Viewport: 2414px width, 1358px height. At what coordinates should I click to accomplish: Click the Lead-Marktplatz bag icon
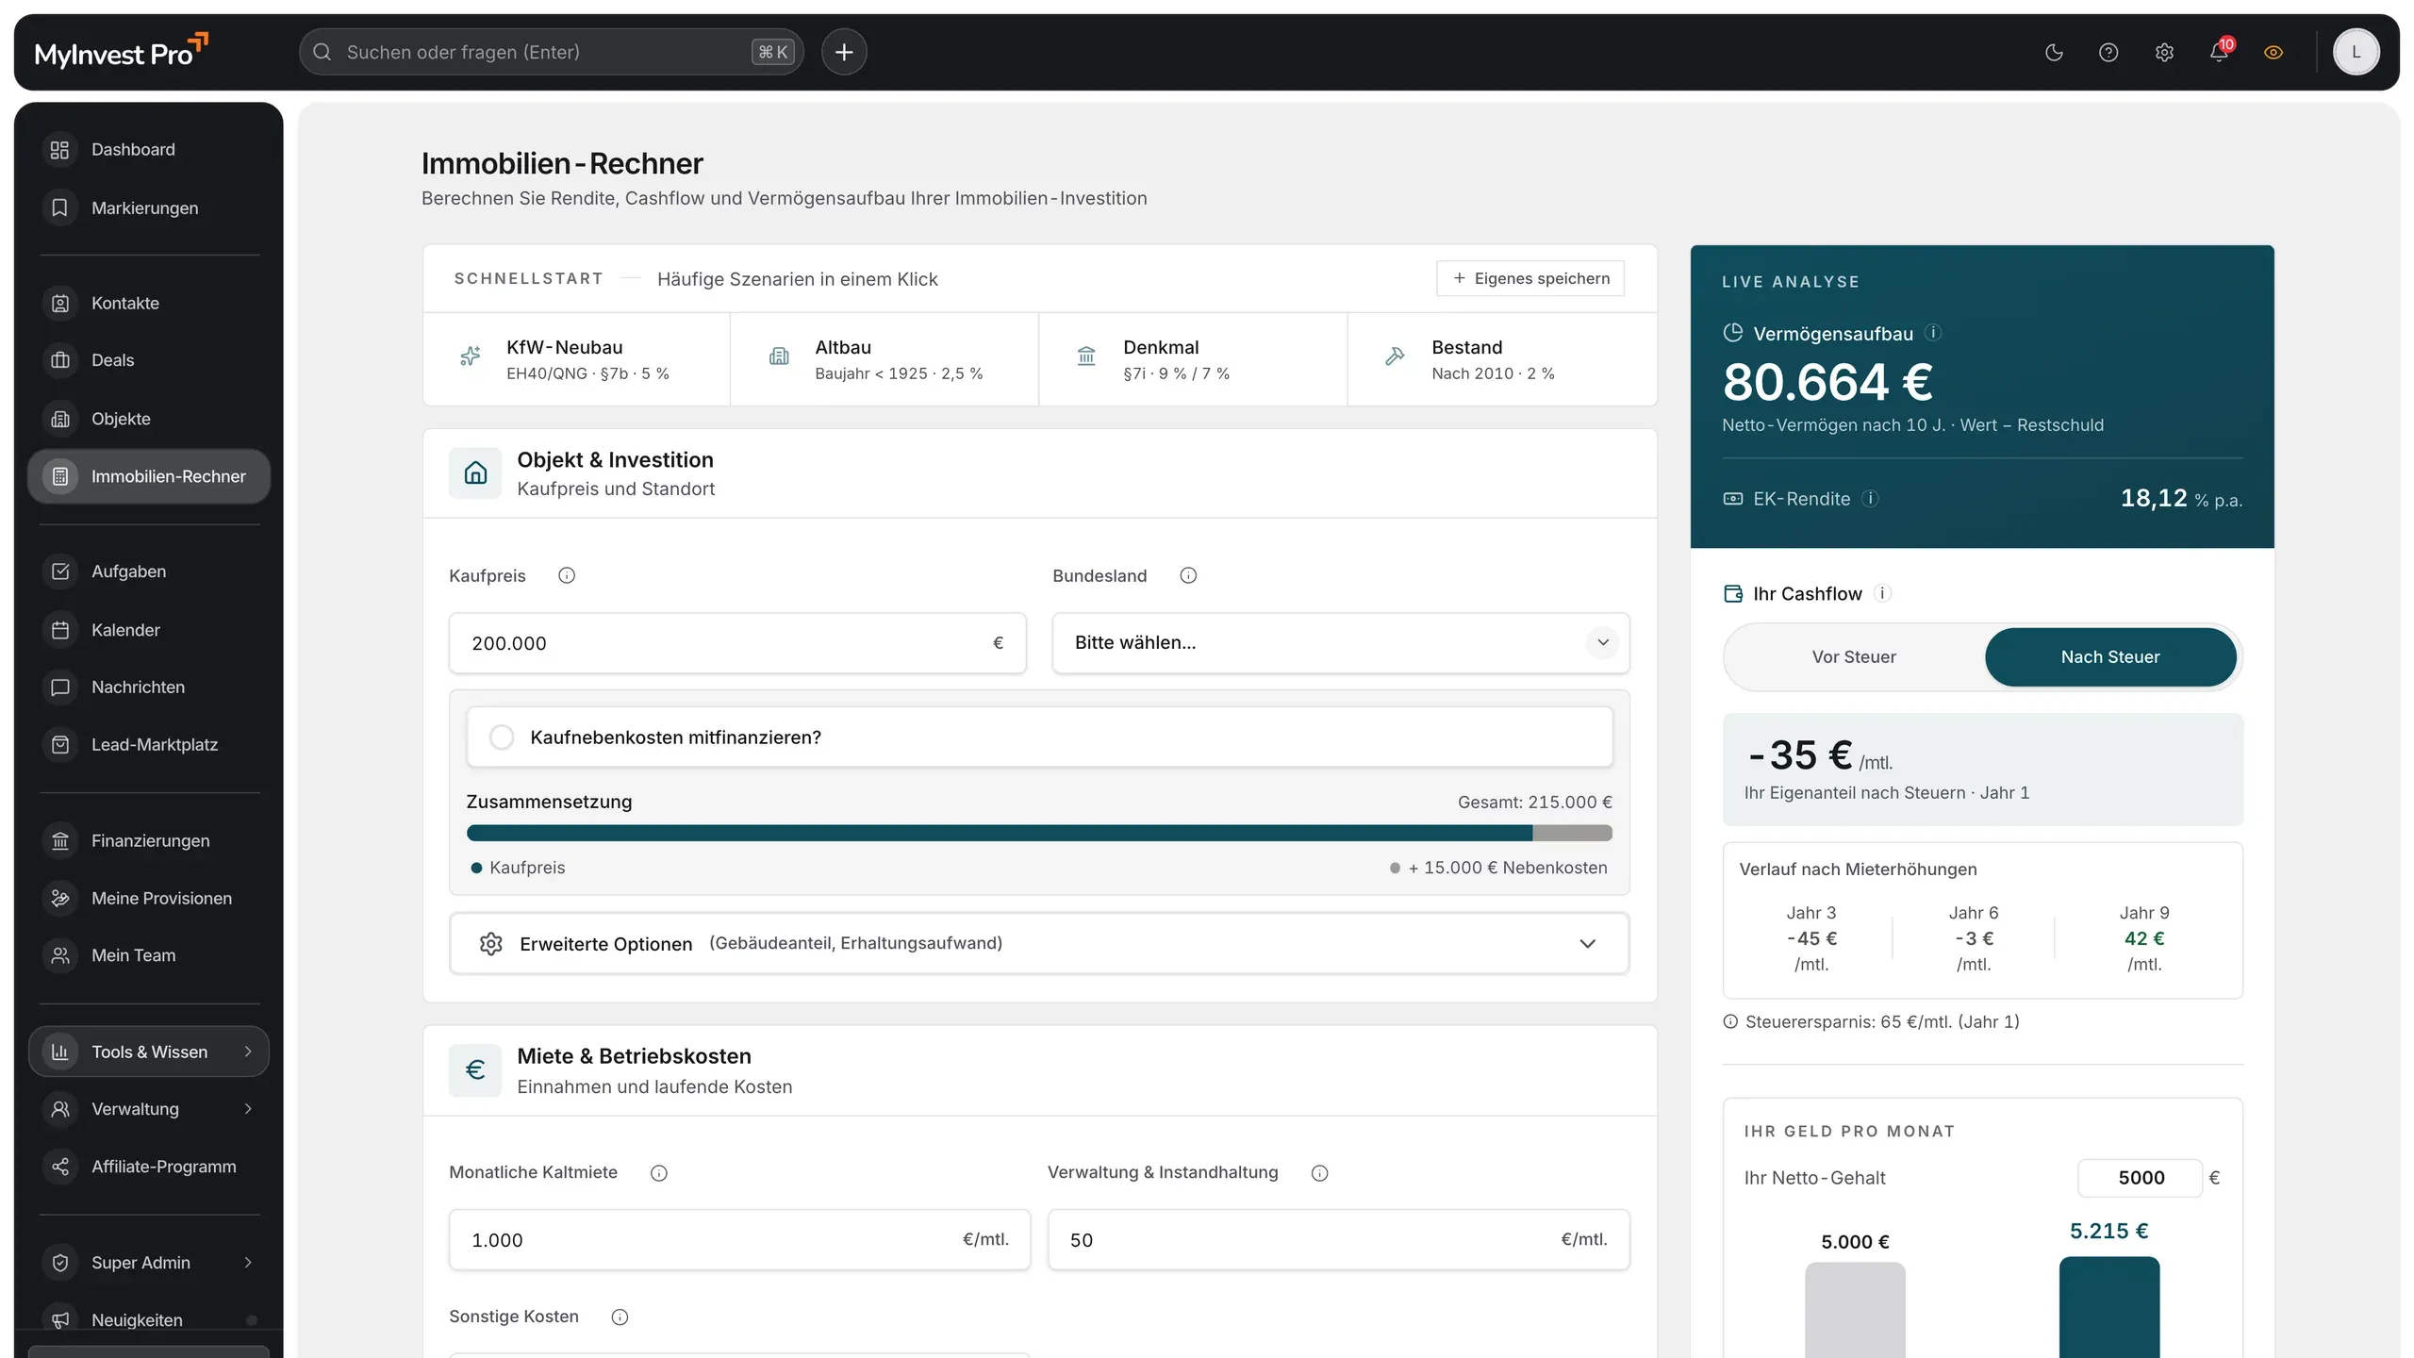pyautogui.click(x=60, y=745)
